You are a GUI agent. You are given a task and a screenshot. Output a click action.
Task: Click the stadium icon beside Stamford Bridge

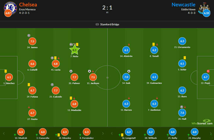click(97, 25)
